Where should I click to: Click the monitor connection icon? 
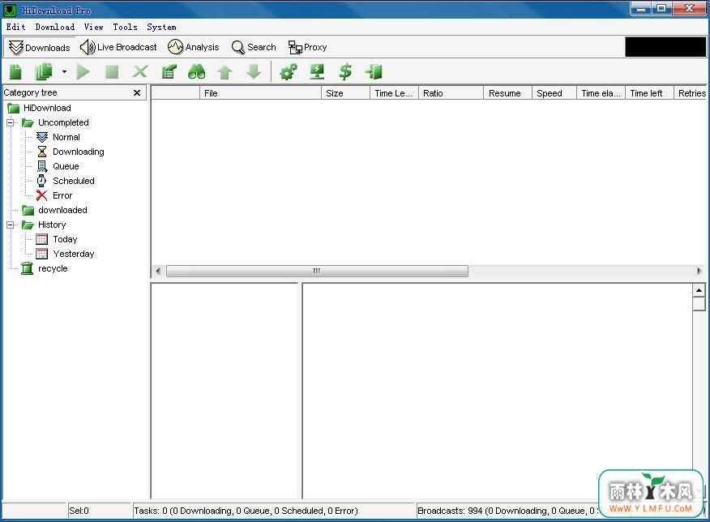click(x=317, y=71)
